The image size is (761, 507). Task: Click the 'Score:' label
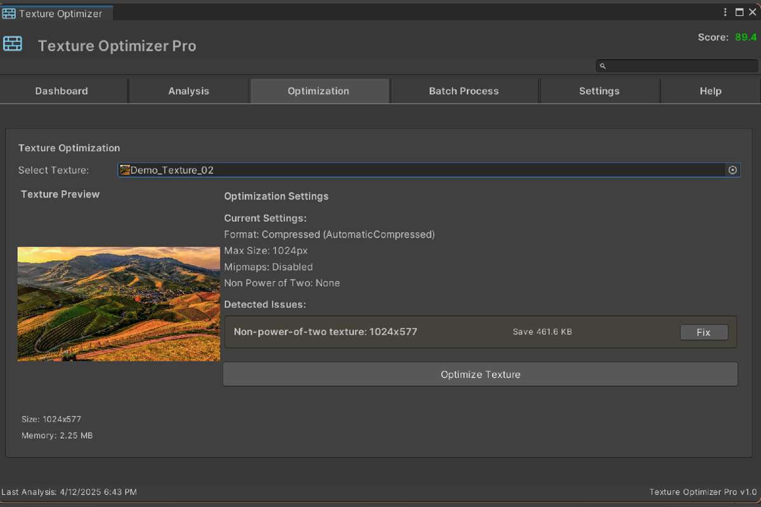(x=713, y=37)
